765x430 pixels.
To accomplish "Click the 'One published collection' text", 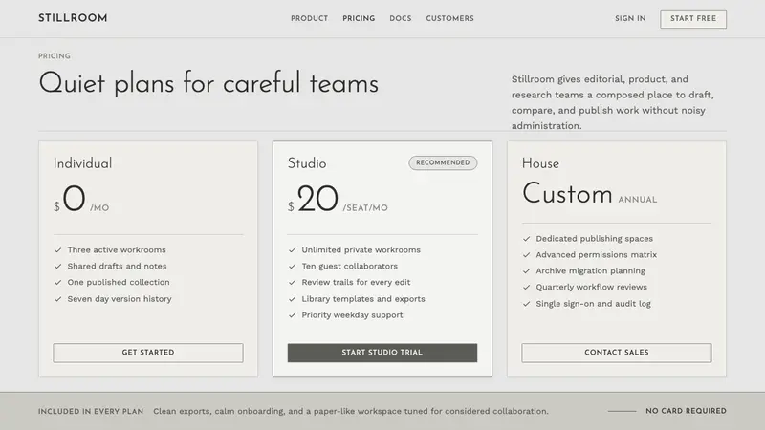I will pos(119,282).
